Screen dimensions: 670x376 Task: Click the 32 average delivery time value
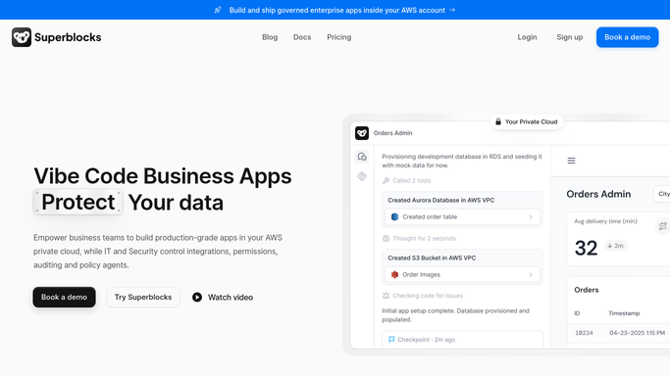(586, 248)
